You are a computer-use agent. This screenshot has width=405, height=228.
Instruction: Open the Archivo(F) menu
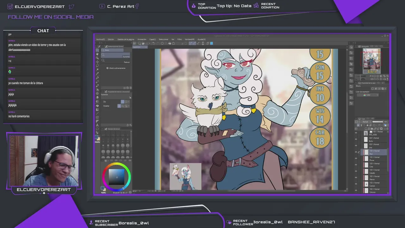[x=101, y=39]
